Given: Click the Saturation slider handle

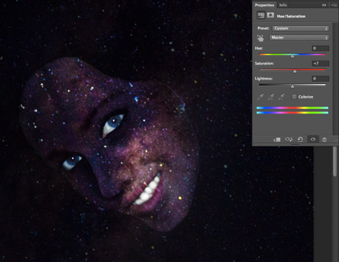Looking at the screenshot, I should click(295, 71).
